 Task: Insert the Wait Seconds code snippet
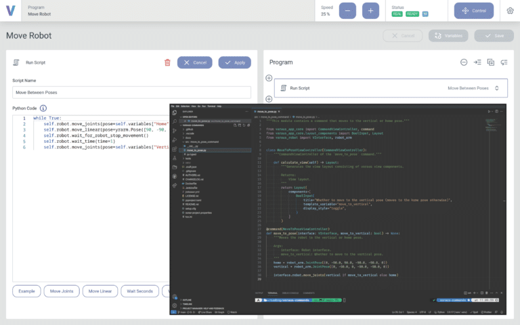[x=139, y=291]
